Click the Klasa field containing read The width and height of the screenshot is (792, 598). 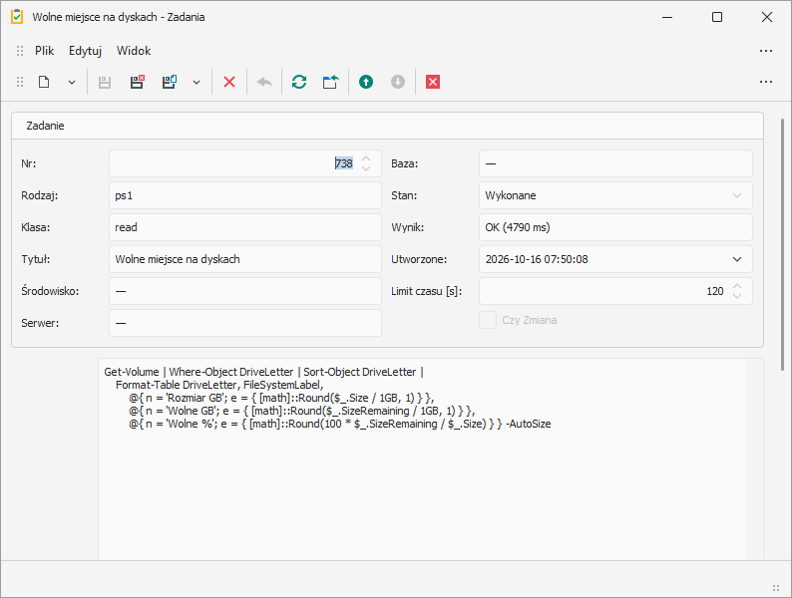[245, 227]
